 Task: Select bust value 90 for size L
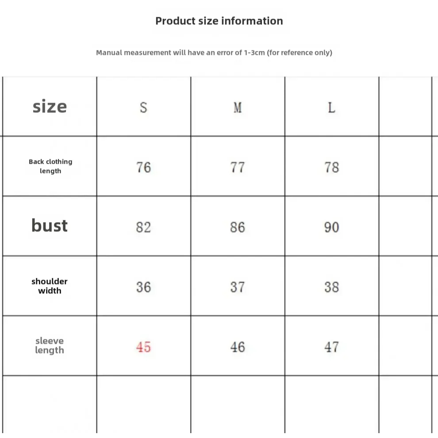click(331, 227)
